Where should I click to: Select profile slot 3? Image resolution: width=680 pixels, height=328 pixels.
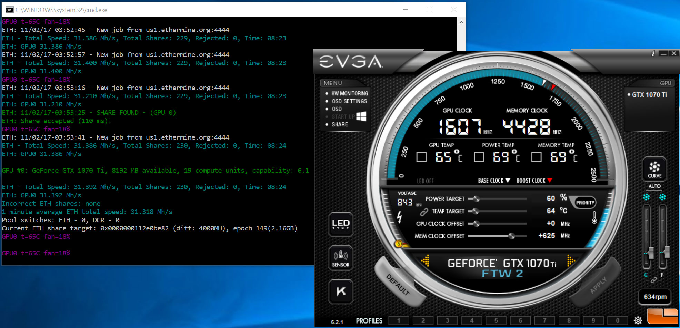click(x=447, y=320)
